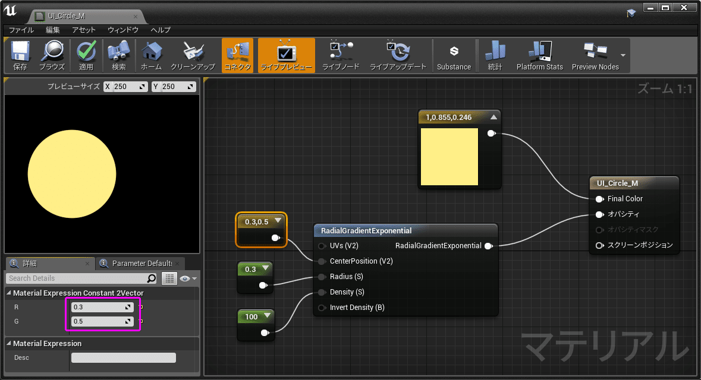Toggle ライブノード (Live Nodes)

[x=341, y=55]
